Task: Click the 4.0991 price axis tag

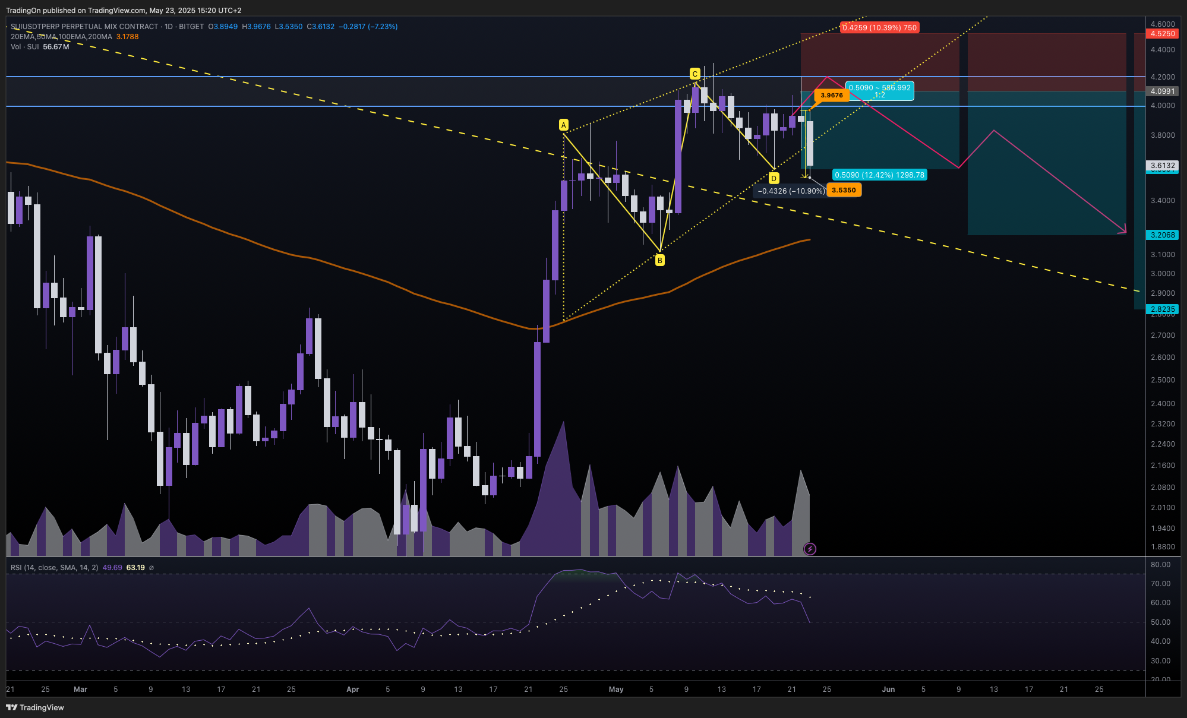Action: (x=1163, y=91)
